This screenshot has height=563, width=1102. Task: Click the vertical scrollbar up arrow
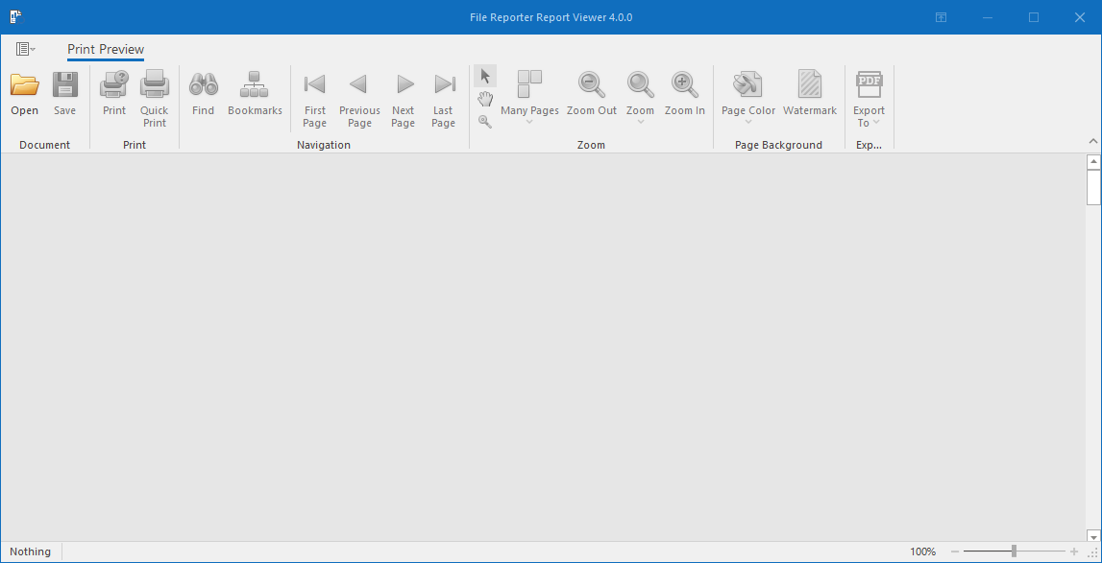pyautogui.click(x=1093, y=162)
